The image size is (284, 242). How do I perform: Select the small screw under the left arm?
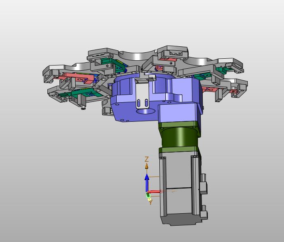(x=83, y=108)
